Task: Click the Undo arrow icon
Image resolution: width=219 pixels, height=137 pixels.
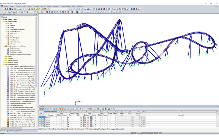Action: coord(23,9)
